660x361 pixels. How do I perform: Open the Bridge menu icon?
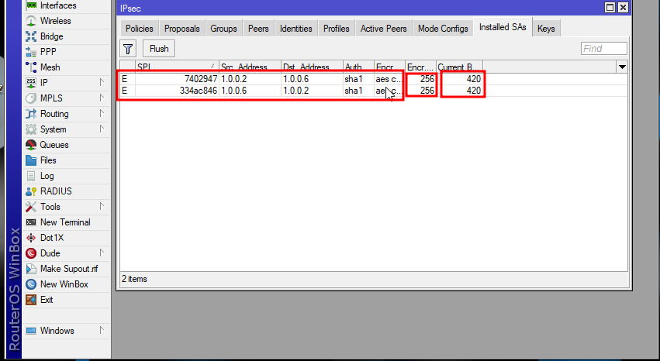click(31, 36)
